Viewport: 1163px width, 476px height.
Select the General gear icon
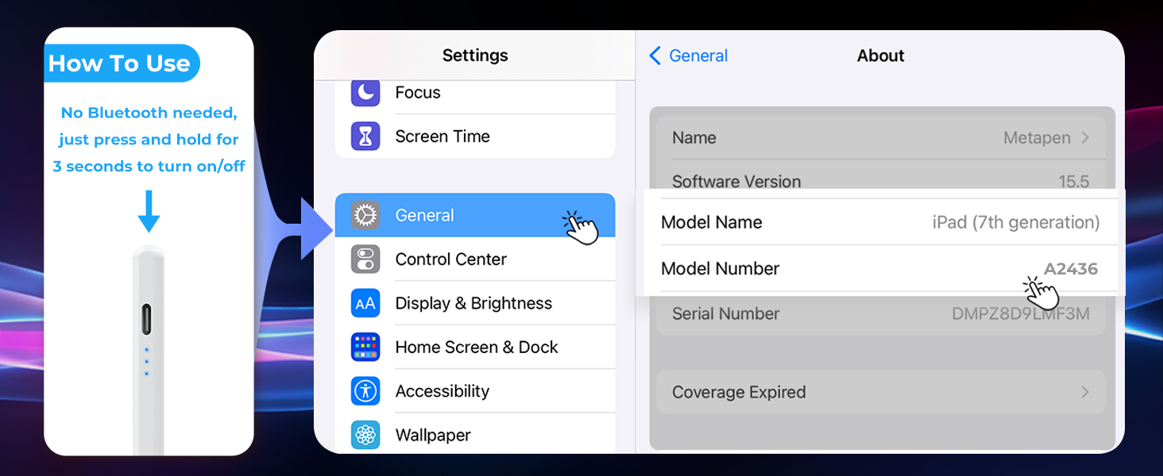365,215
